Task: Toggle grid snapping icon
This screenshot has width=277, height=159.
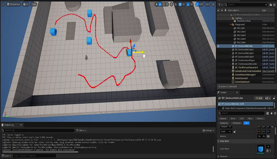Action: point(180,4)
